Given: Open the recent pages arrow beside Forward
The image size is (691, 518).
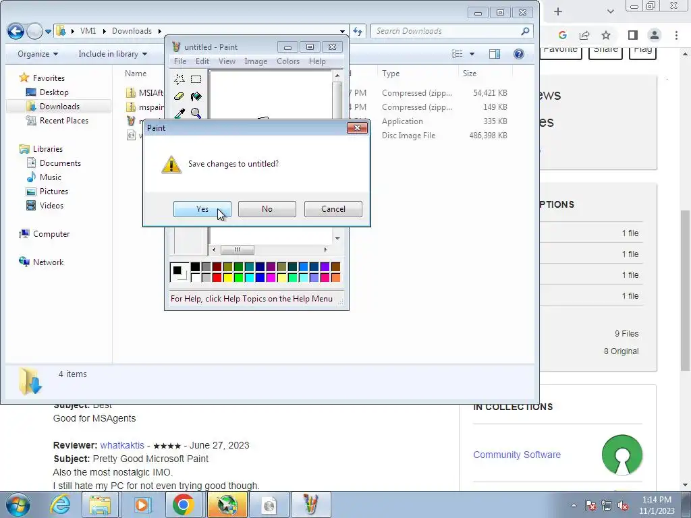Looking at the screenshot, I should pos(48,31).
